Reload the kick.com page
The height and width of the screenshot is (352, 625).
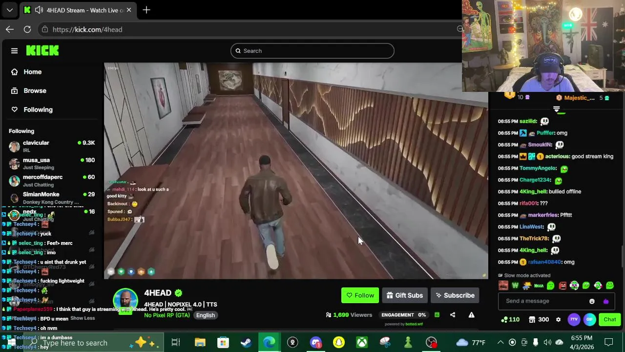[x=27, y=29]
